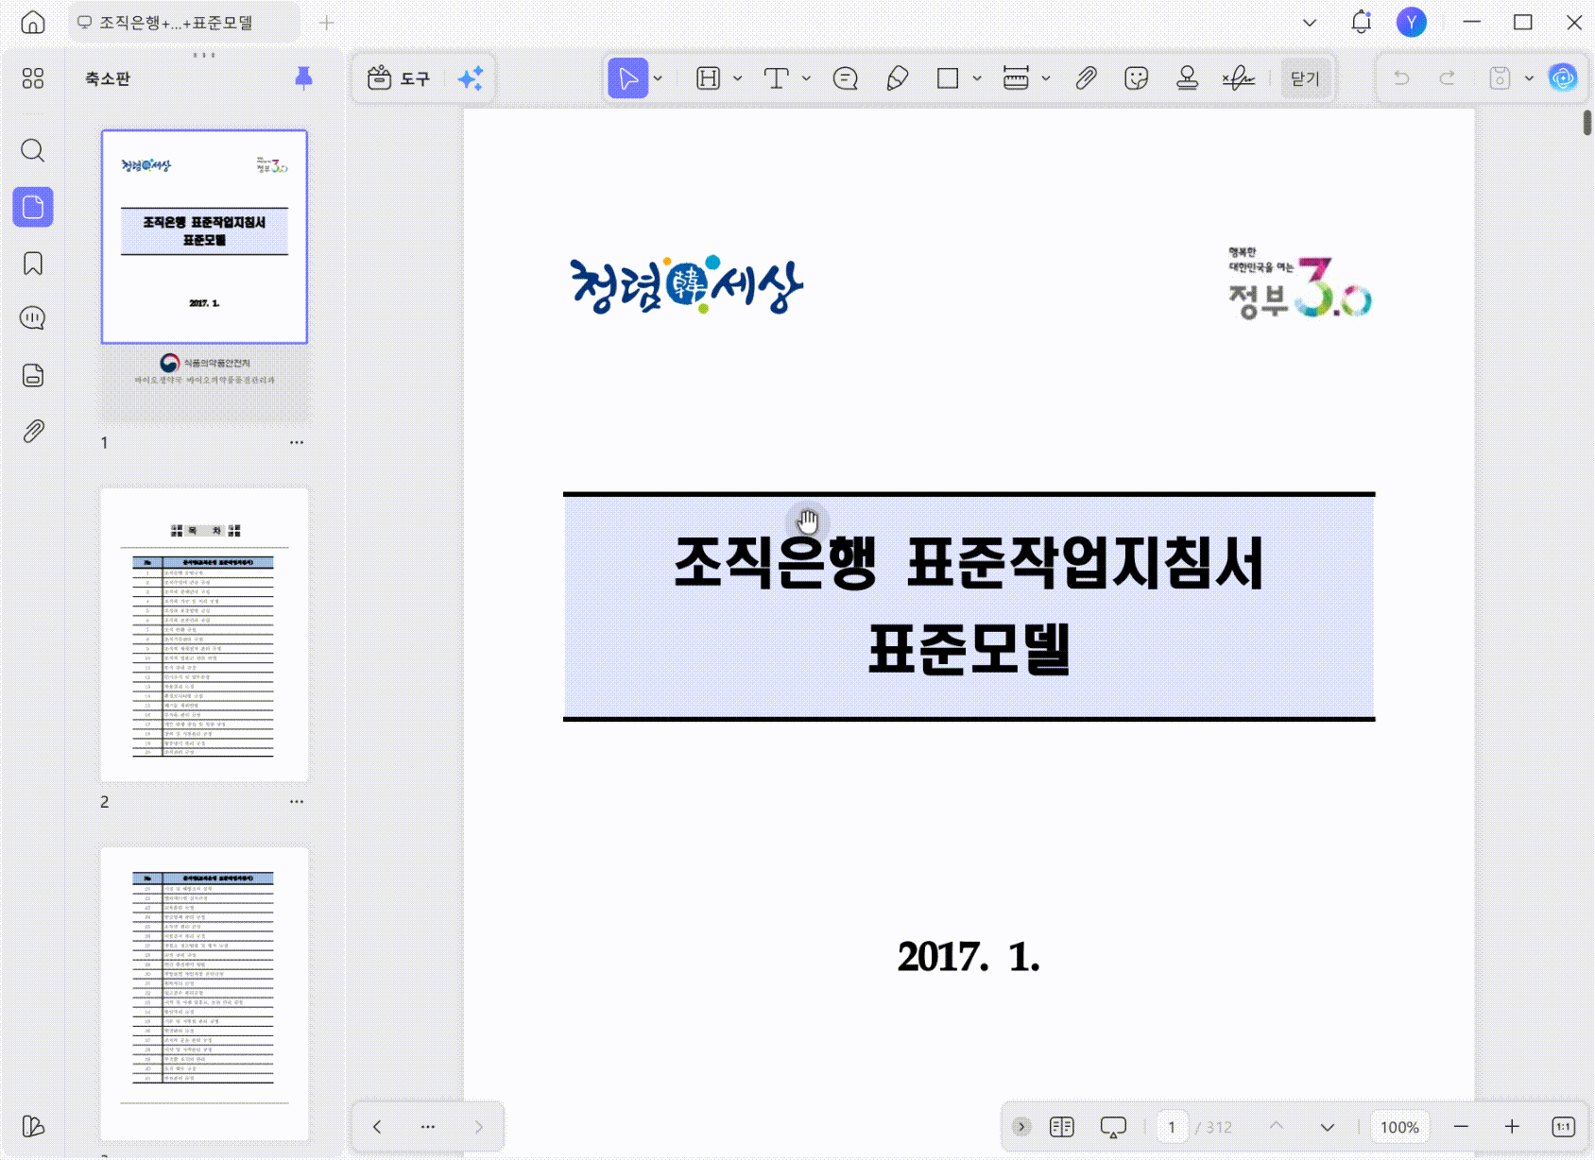This screenshot has height=1160, width=1595.
Task: Open the thumbnail grid view icon
Action: (x=33, y=78)
